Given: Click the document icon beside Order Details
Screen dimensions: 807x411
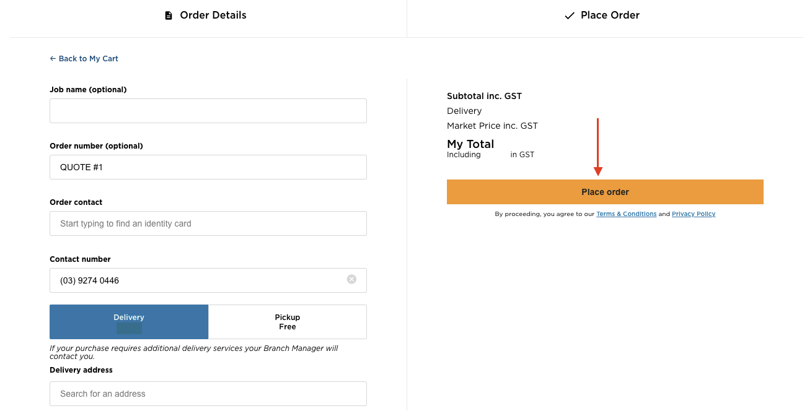Looking at the screenshot, I should tap(169, 15).
